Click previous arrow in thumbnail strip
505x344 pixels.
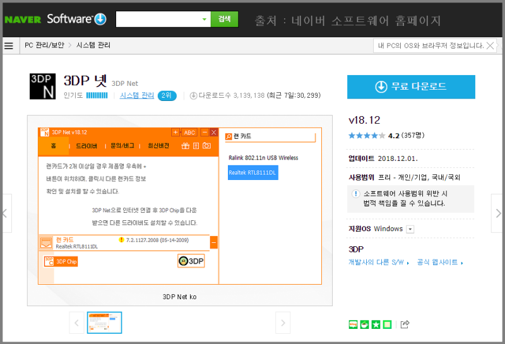pos(76,323)
